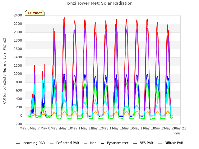This screenshot has height=149, width=199.
Task: Click the cyan Diffuse PAR legend swatch
Action: [x=160, y=143]
